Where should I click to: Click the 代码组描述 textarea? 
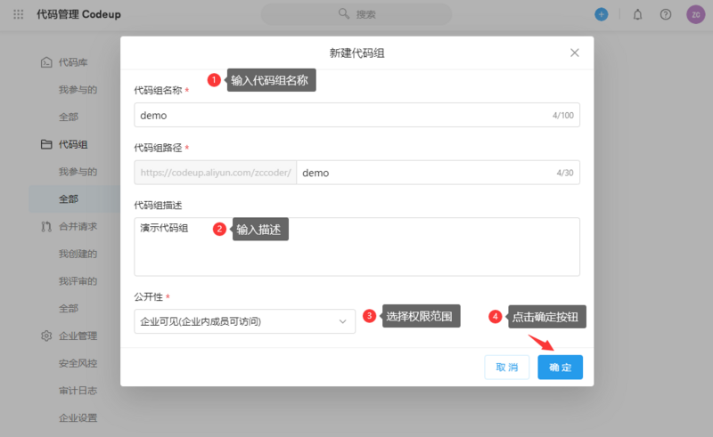coord(356,247)
